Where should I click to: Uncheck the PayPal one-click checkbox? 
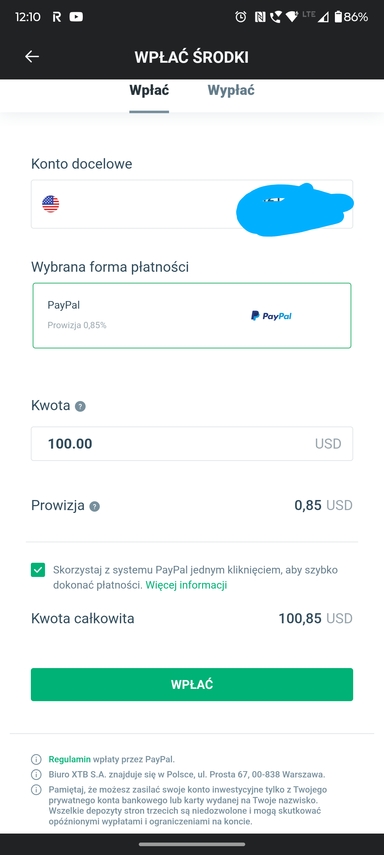38,570
